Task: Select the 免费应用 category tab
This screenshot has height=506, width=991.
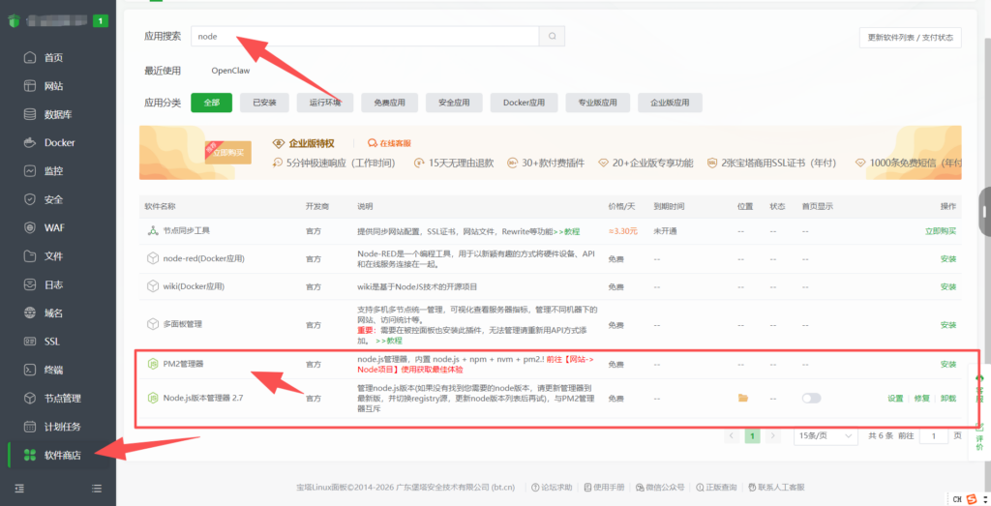Action: click(389, 103)
